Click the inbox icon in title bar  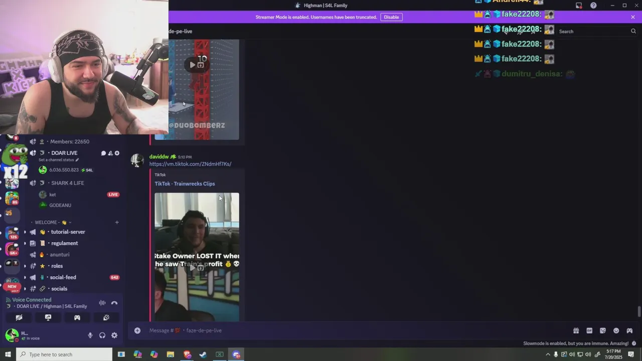pos(579,6)
